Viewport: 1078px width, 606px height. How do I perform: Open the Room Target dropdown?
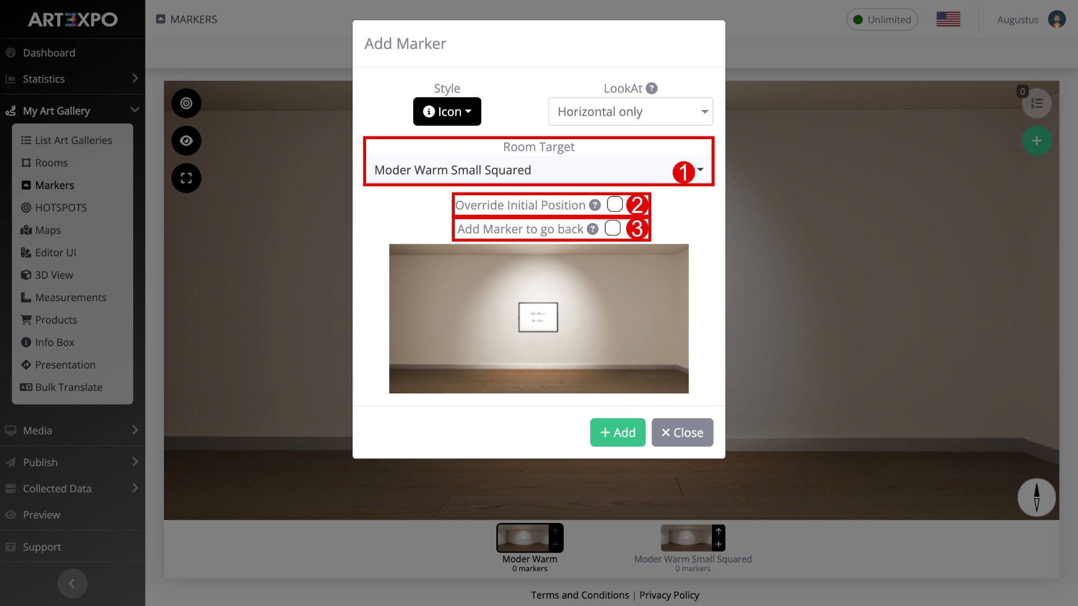538,170
